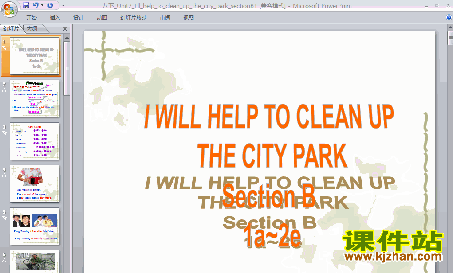Open the 幻灯片放映 ribbon tab
This screenshot has height=273, width=453.
click(134, 18)
